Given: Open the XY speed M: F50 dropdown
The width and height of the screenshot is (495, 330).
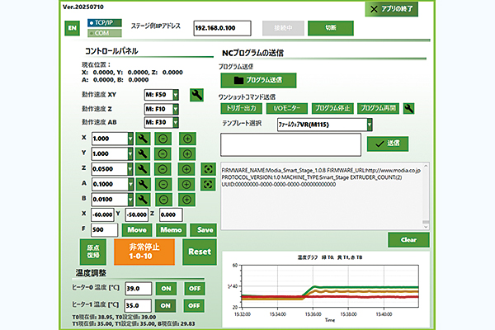Looking at the screenshot, I should coord(176,95).
